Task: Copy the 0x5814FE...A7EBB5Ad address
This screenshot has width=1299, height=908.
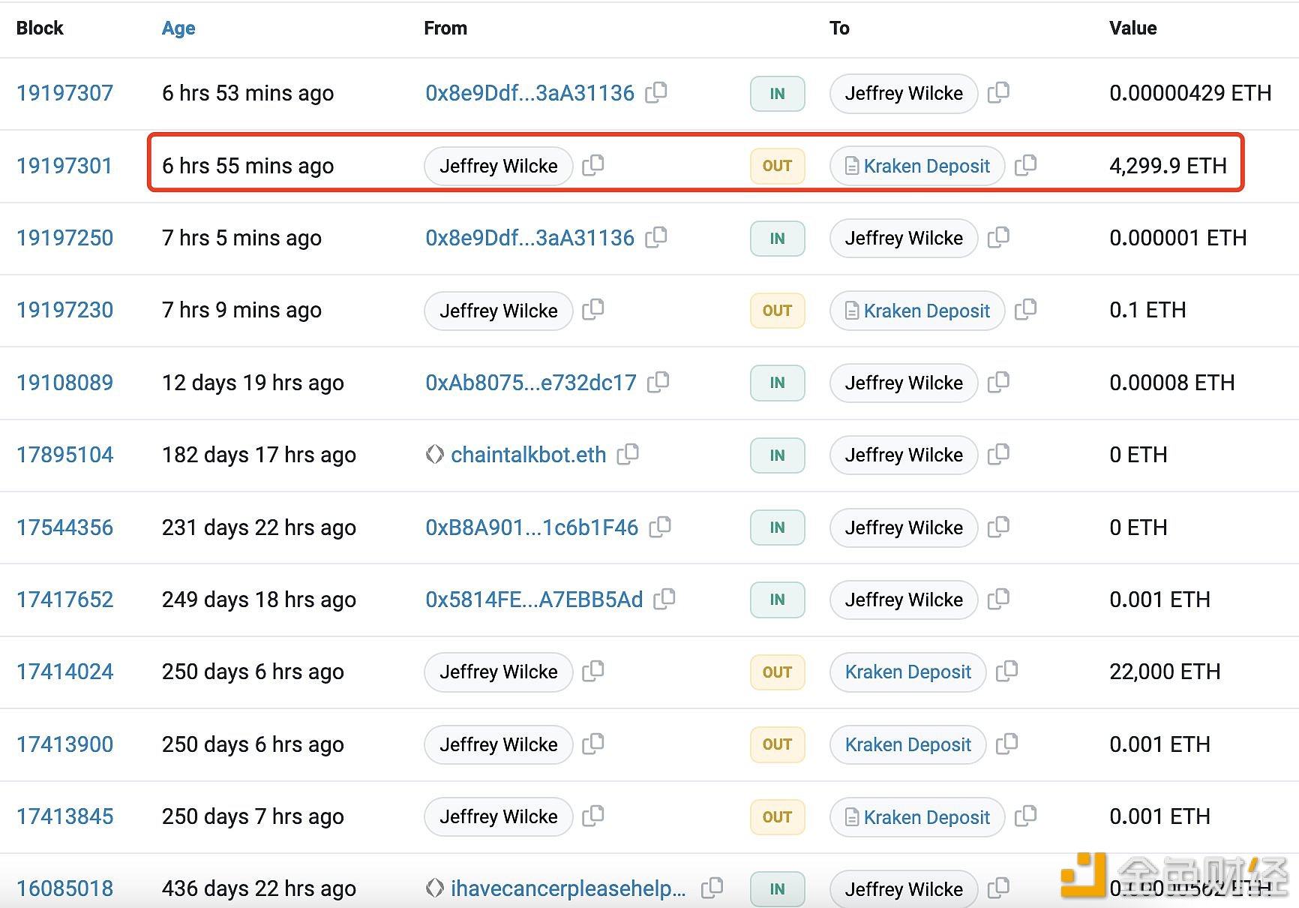Action: pyautogui.click(x=664, y=599)
